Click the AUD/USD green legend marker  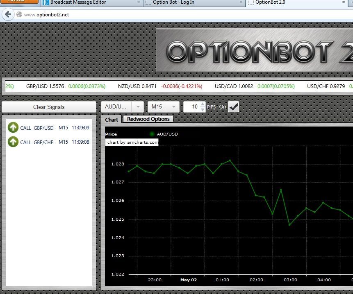[152, 134]
